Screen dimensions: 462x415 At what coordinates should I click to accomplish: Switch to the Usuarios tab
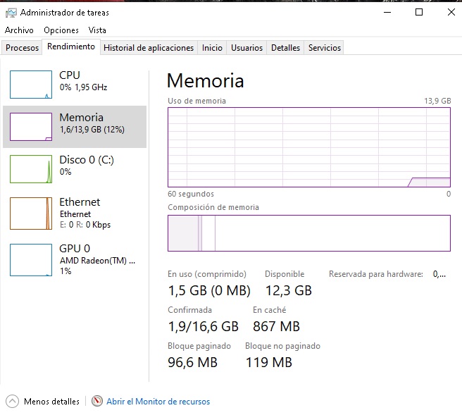pos(246,48)
